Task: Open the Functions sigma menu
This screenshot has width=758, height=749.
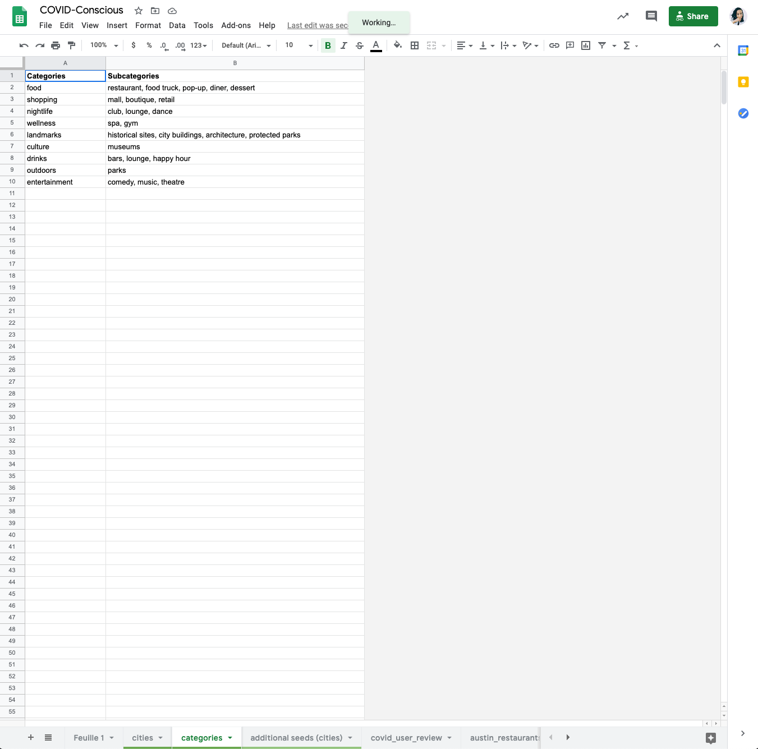Action: (x=631, y=45)
